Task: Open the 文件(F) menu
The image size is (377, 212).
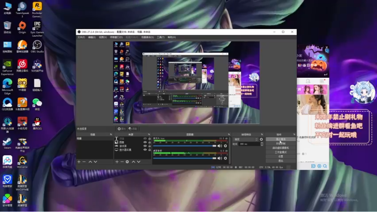Action: click(81, 37)
